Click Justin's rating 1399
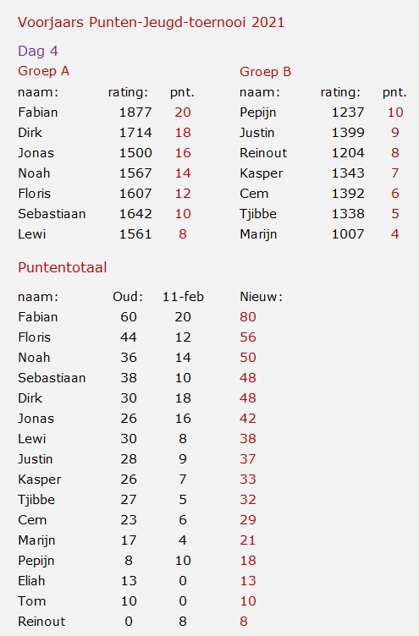 click(348, 133)
